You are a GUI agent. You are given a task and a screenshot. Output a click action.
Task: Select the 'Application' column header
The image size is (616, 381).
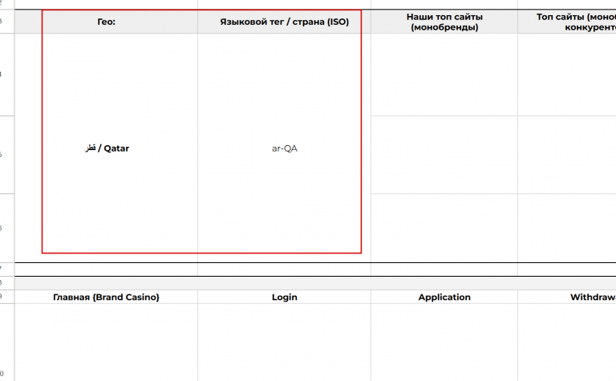[444, 297]
